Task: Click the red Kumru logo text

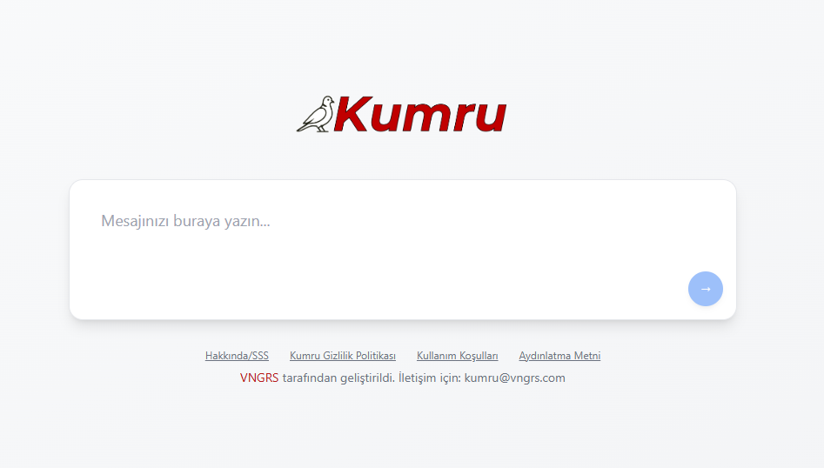Action: pyautogui.click(x=419, y=115)
